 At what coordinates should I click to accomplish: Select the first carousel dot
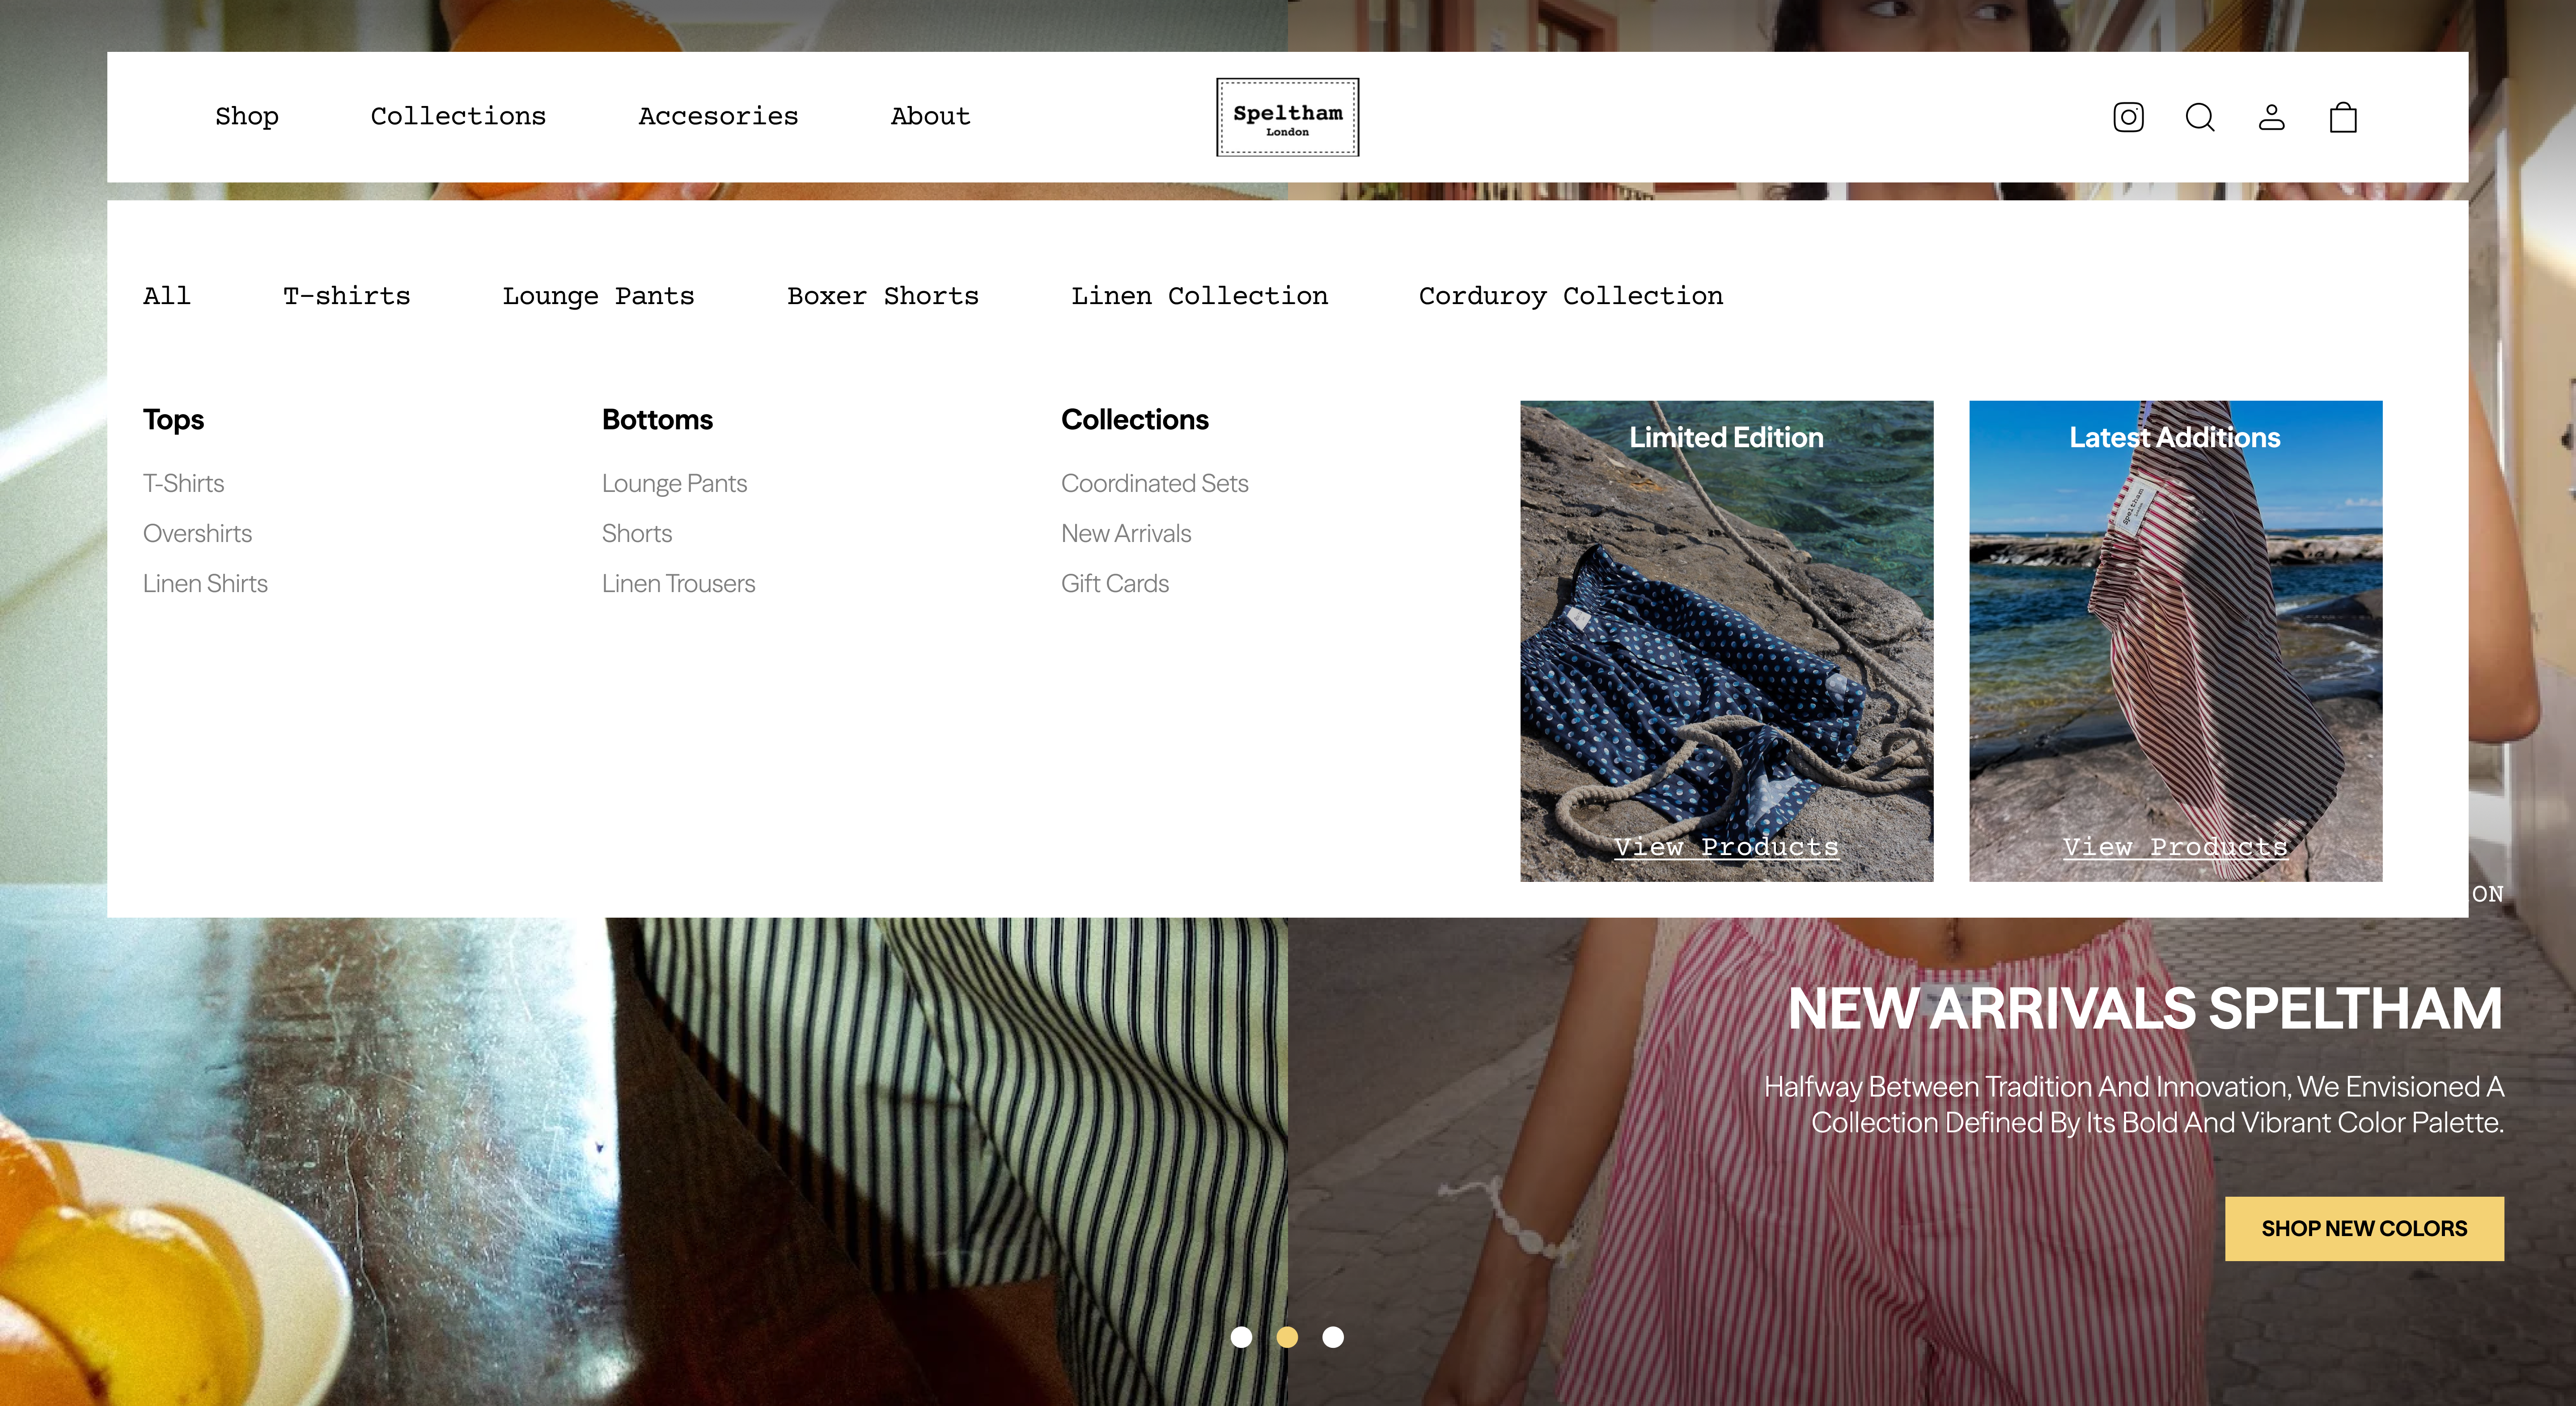1243,1337
